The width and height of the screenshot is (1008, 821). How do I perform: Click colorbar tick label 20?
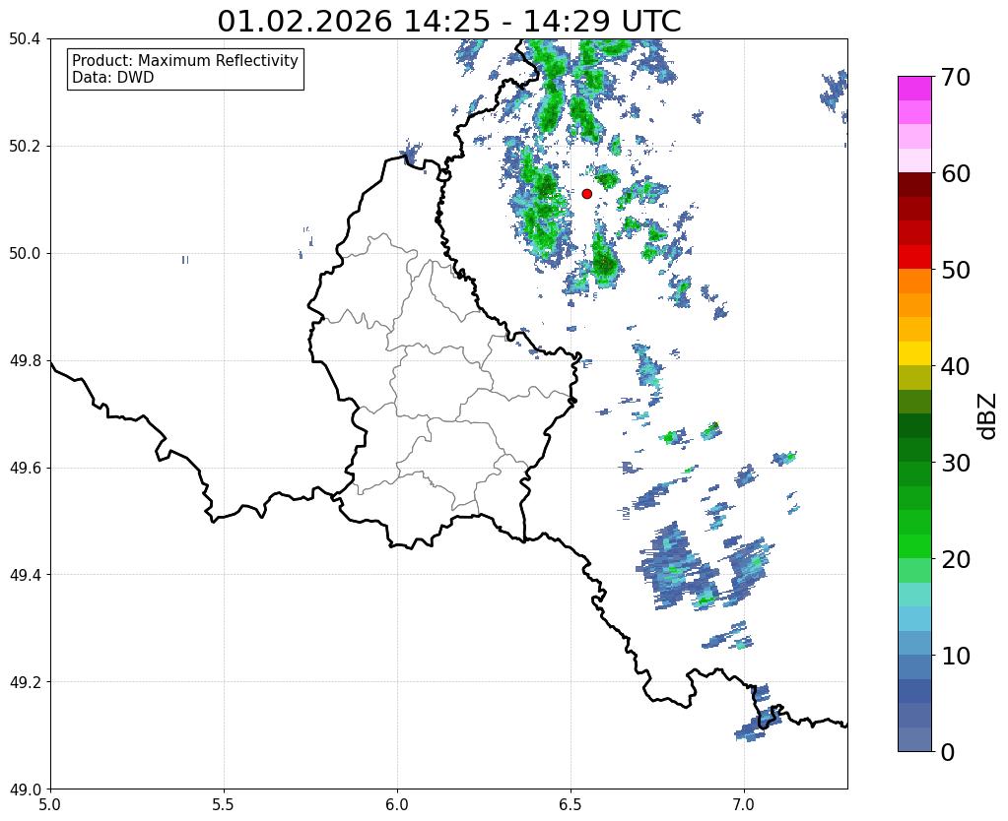point(956,559)
